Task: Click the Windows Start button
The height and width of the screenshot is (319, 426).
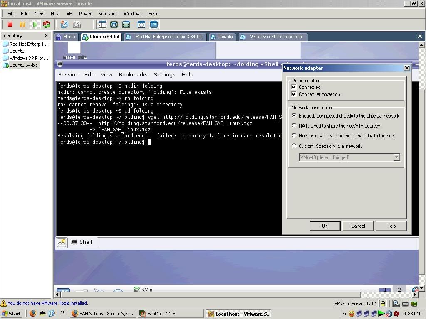Action: pyautogui.click(x=11, y=314)
